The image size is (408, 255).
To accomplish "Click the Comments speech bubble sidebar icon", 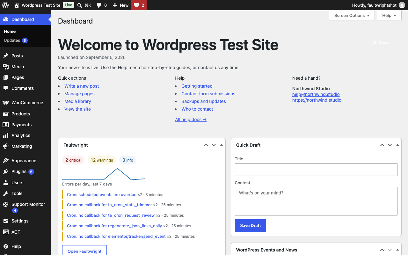I will click(x=6, y=88).
